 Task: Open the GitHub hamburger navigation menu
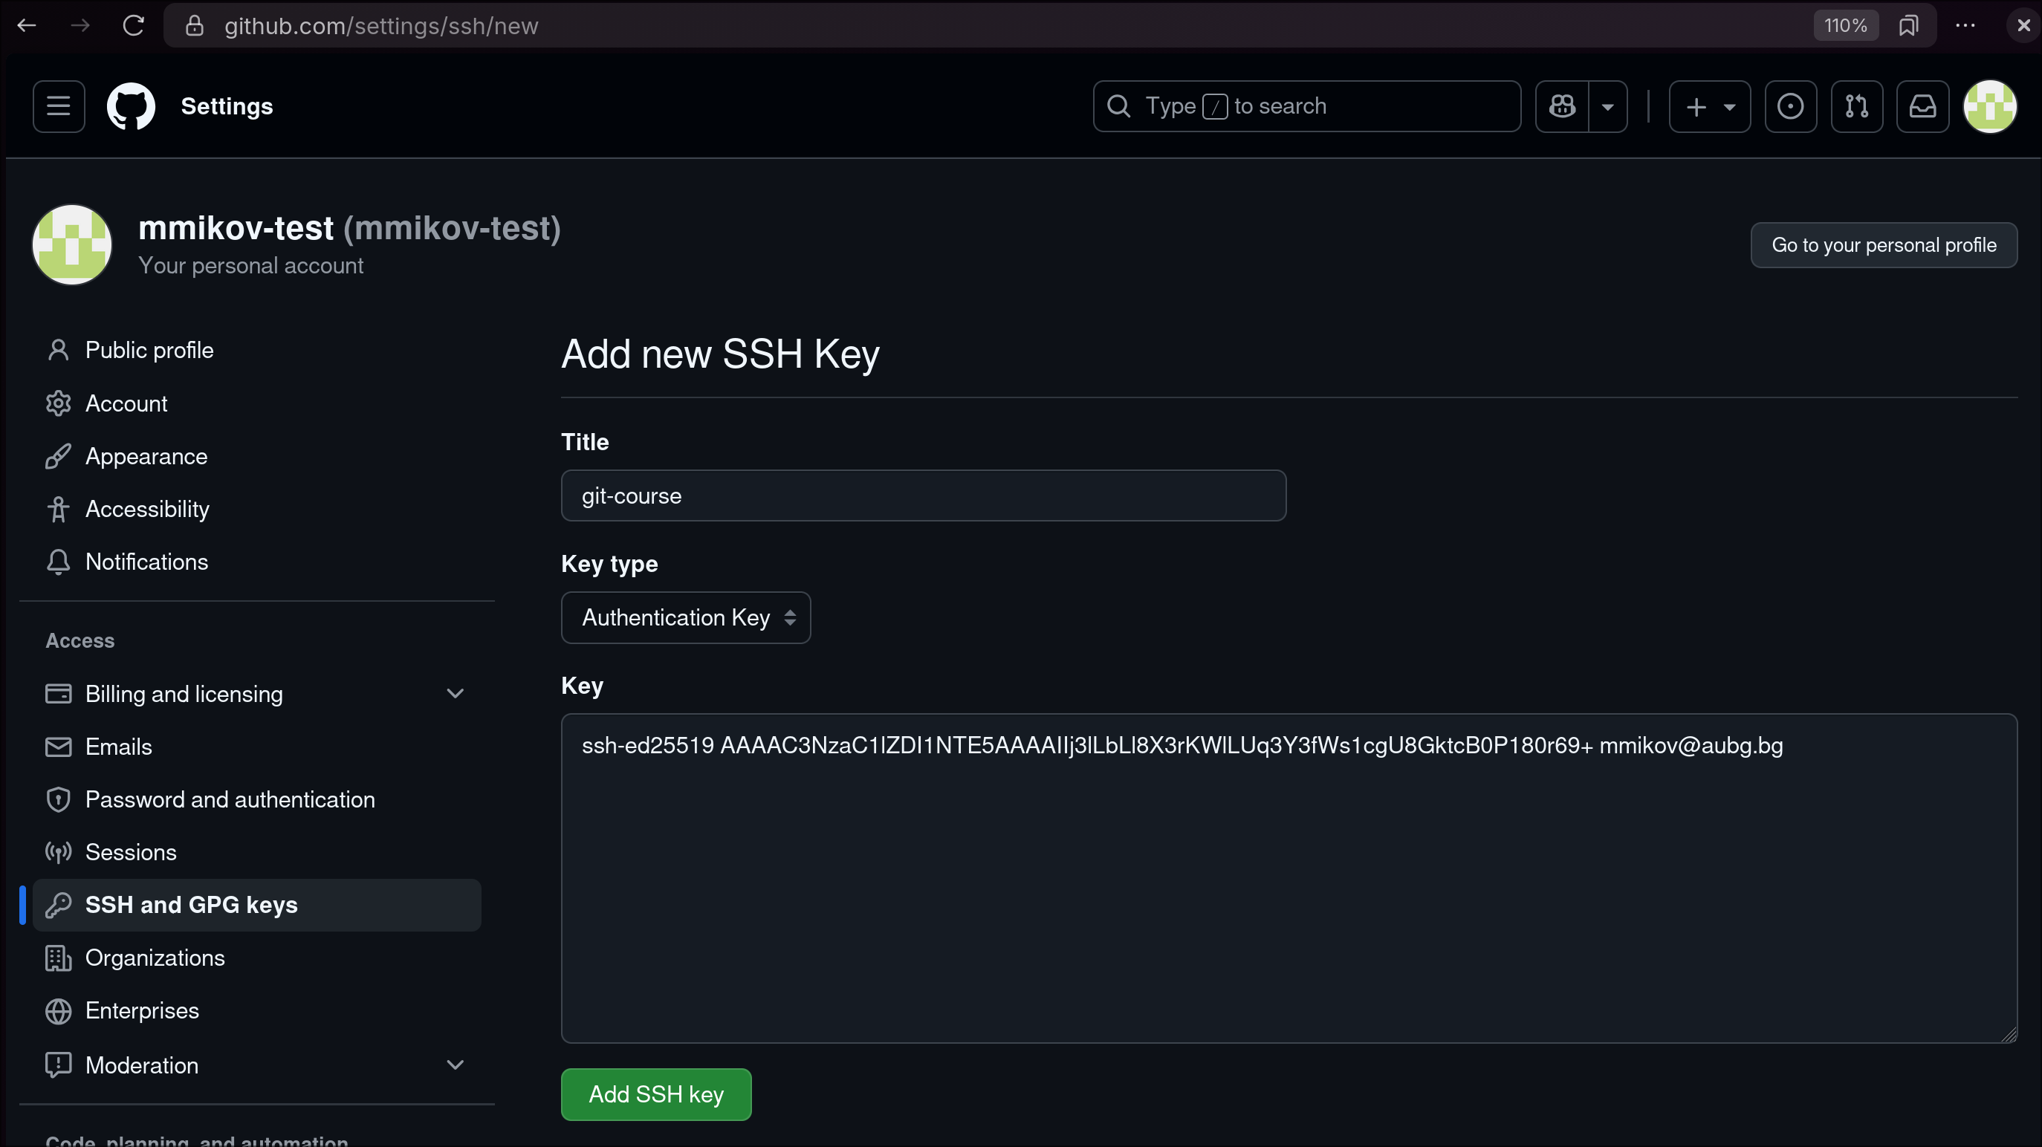[x=59, y=106]
